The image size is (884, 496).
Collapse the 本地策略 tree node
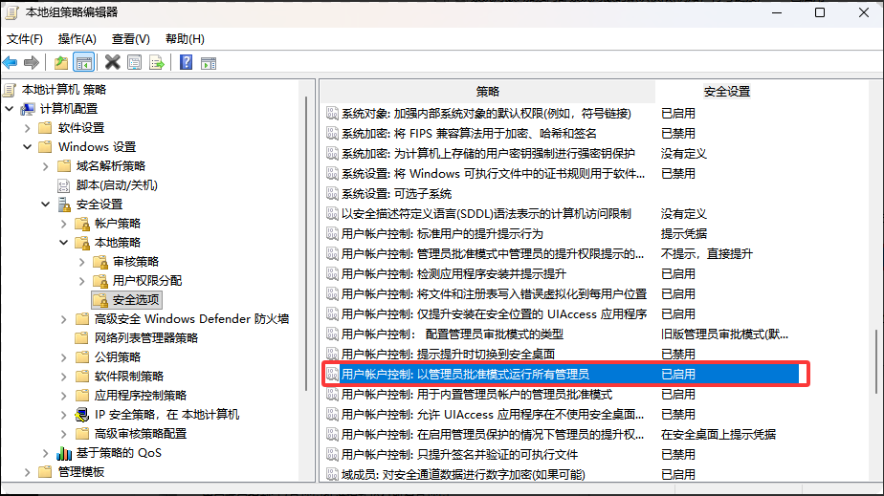pos(63,243)
